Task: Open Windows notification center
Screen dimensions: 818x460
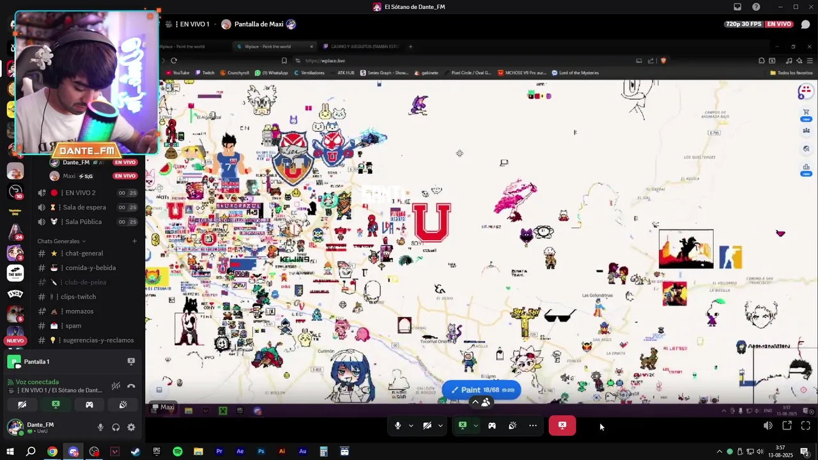Action: point(805,452)
